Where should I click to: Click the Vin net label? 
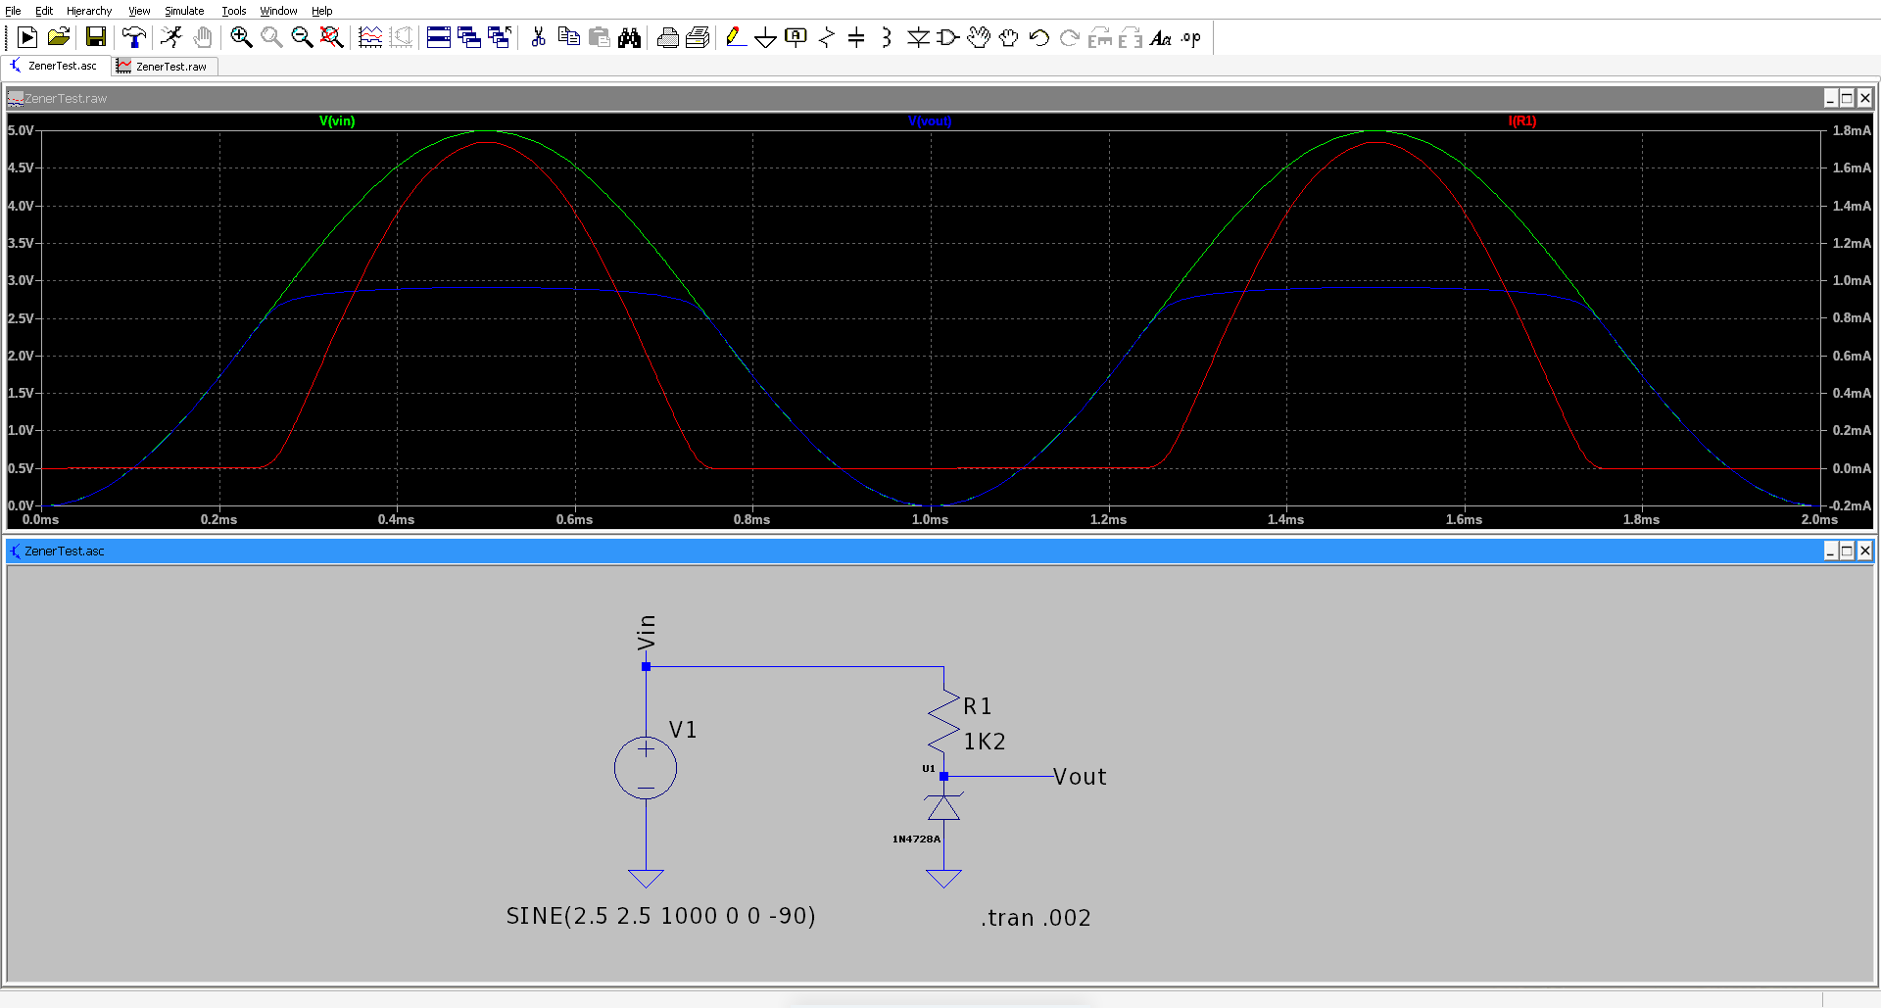646,633
